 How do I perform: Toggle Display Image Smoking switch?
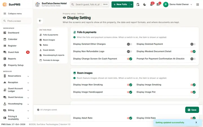(193, 85)
